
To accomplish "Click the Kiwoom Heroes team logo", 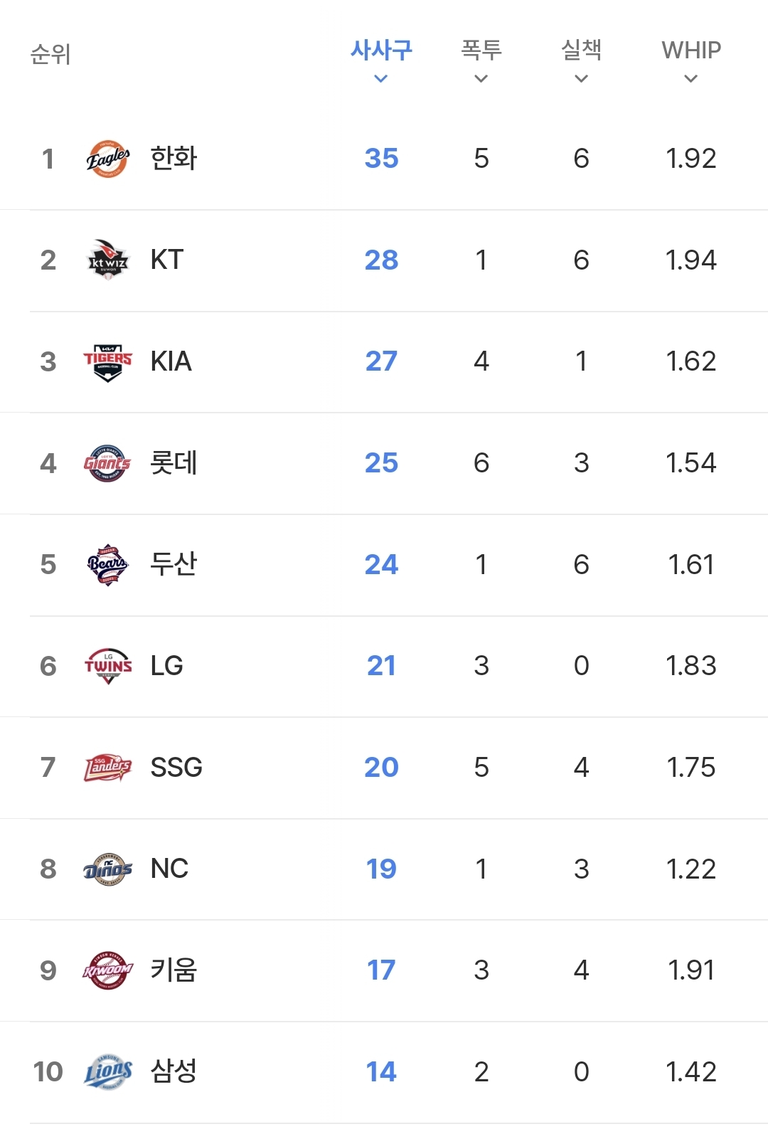I will [108, 971].
